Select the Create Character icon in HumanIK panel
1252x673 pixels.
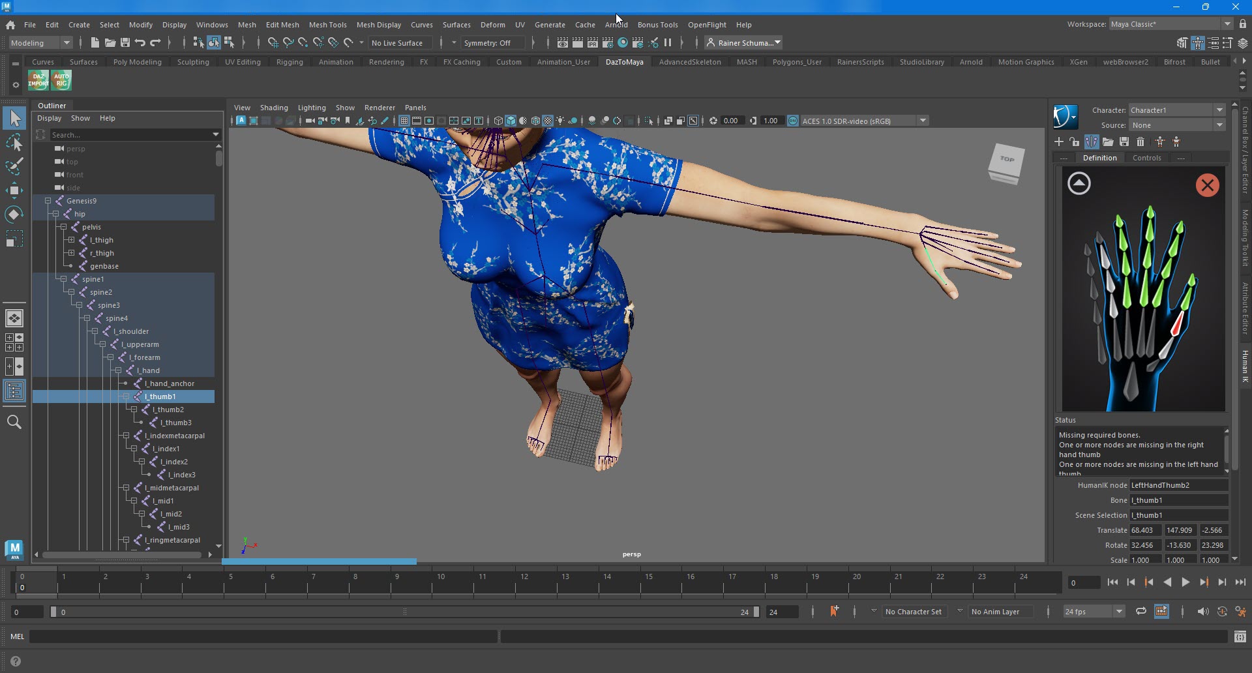[1058, 142]
